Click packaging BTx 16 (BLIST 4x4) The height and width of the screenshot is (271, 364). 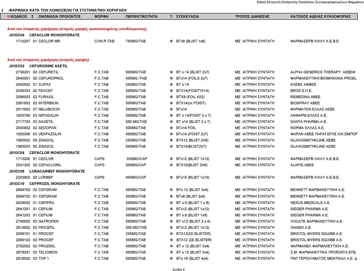coord(192,258)
